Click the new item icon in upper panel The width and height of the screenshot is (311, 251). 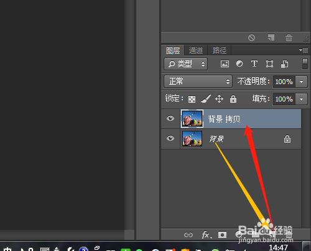click(x=271, y=37)
